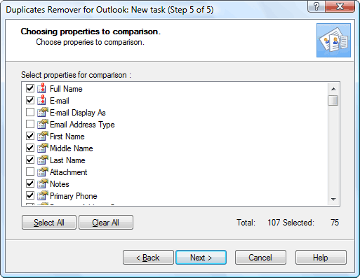Click the Attachment property icon
Screen dimensions: 360x278
coord(43,172)
